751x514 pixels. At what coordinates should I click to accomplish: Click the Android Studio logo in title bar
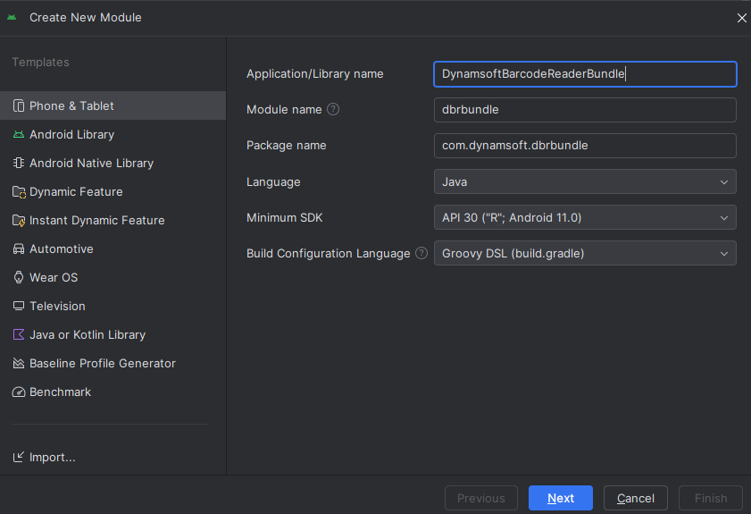point(12,17)
